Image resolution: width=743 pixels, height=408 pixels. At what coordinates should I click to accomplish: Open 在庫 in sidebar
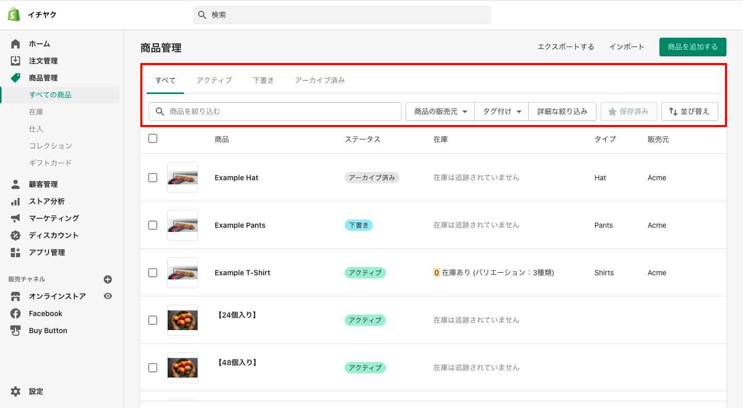tap(36, 112)
